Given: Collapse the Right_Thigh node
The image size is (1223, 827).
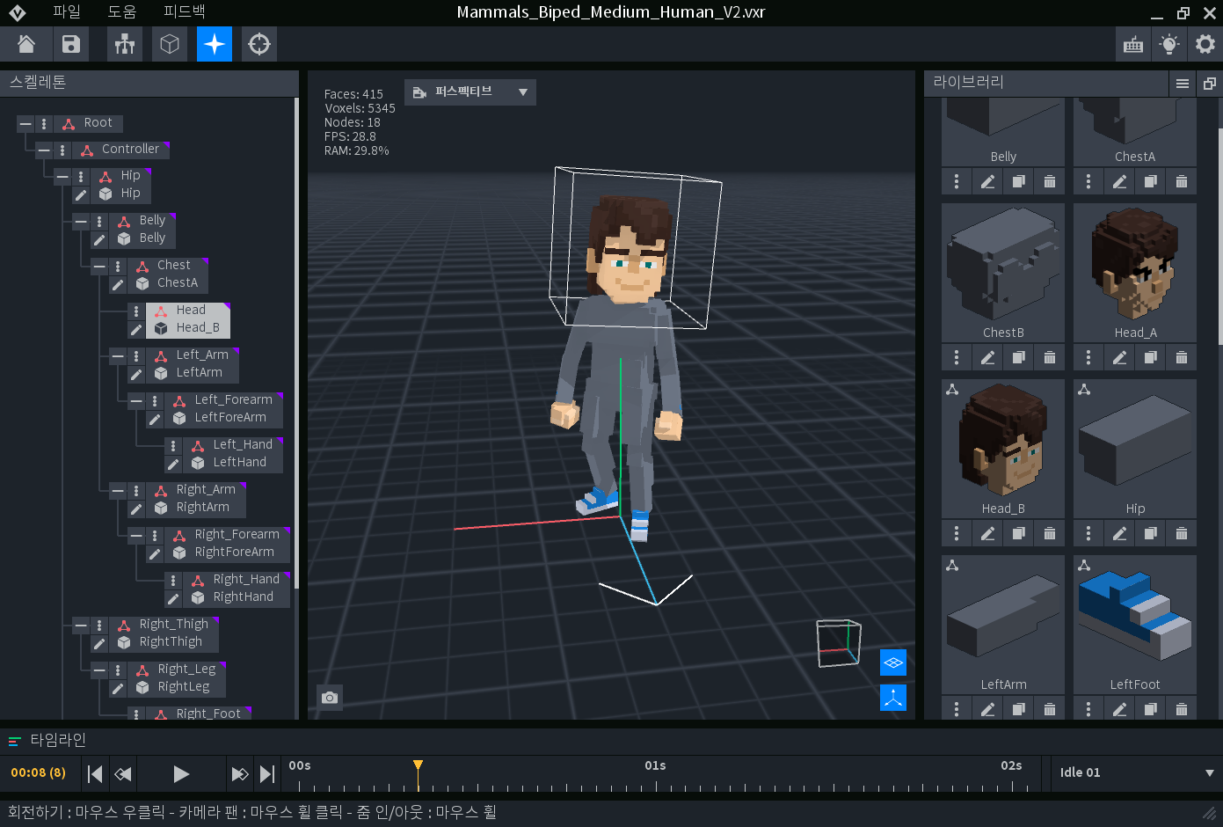Looking at the screenshot, I should (x=81, y=626).
